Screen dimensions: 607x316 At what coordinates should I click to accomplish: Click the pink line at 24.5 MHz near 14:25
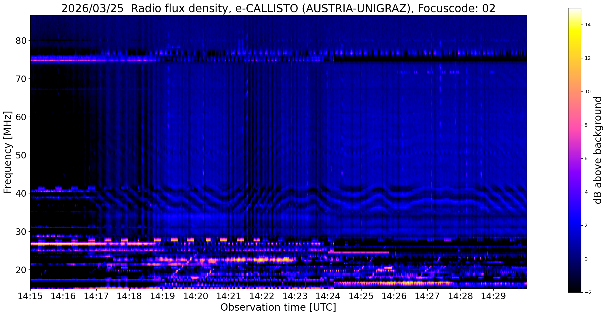point(359,253)
